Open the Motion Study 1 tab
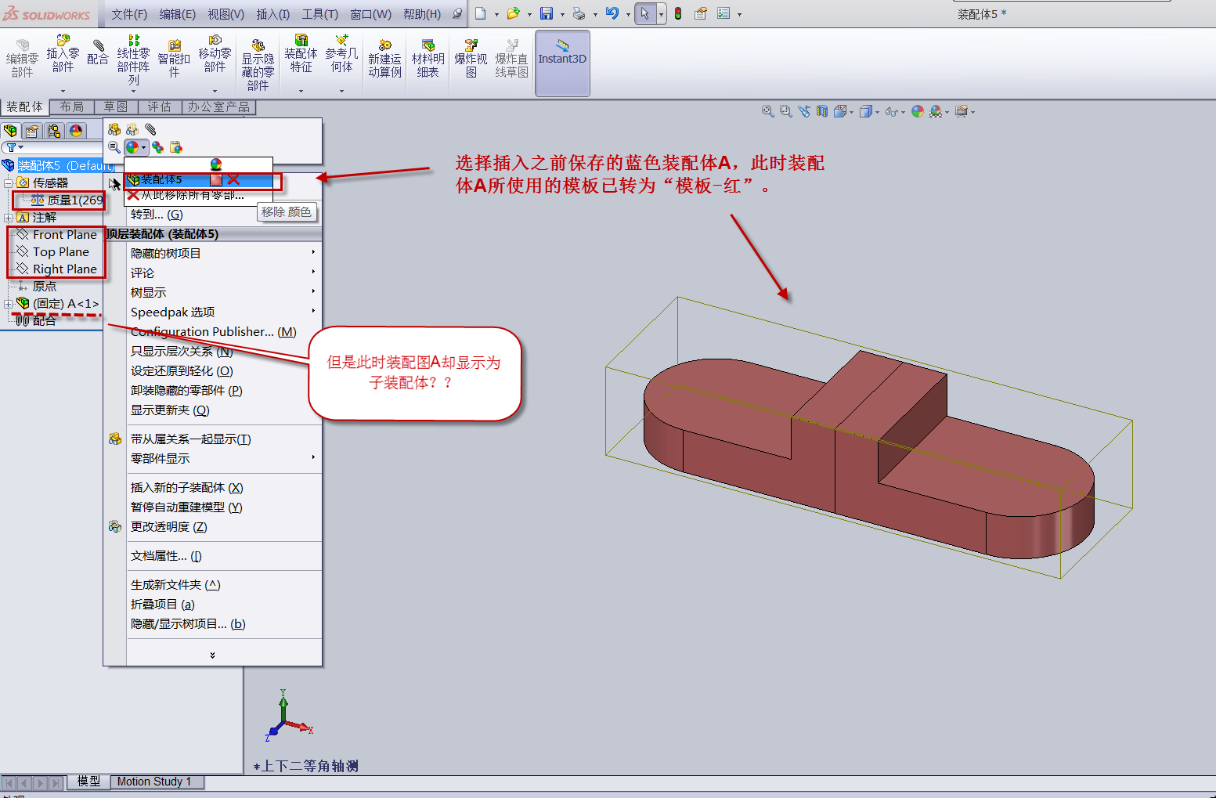 click(x=154, y=782)
